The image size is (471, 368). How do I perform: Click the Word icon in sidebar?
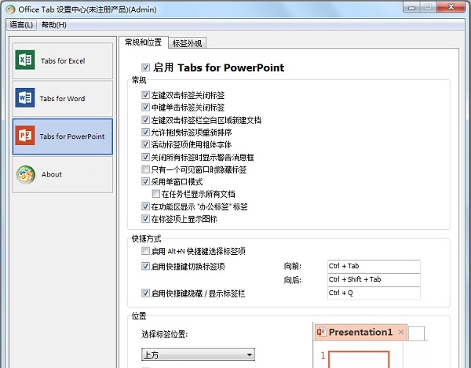click(x=25, y=97)
